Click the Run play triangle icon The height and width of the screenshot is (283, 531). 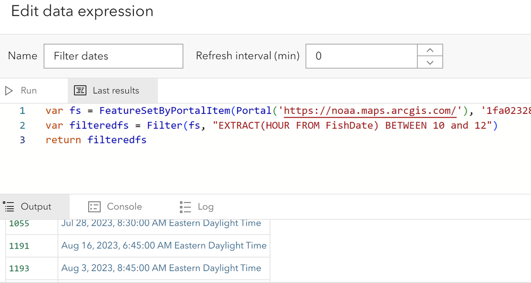coord(9,91)
